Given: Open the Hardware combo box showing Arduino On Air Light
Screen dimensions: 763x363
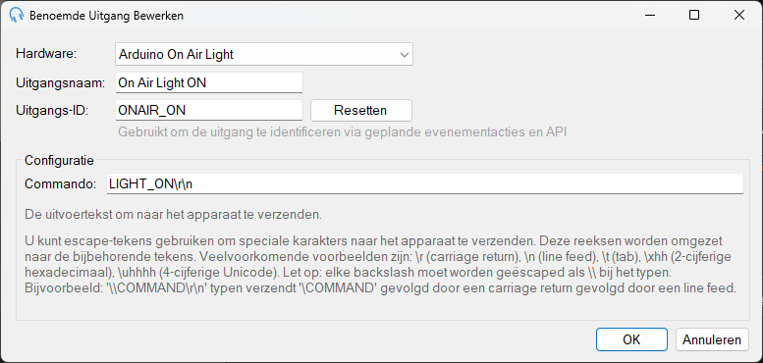Looking at the screenshot, I should (264, 54).
